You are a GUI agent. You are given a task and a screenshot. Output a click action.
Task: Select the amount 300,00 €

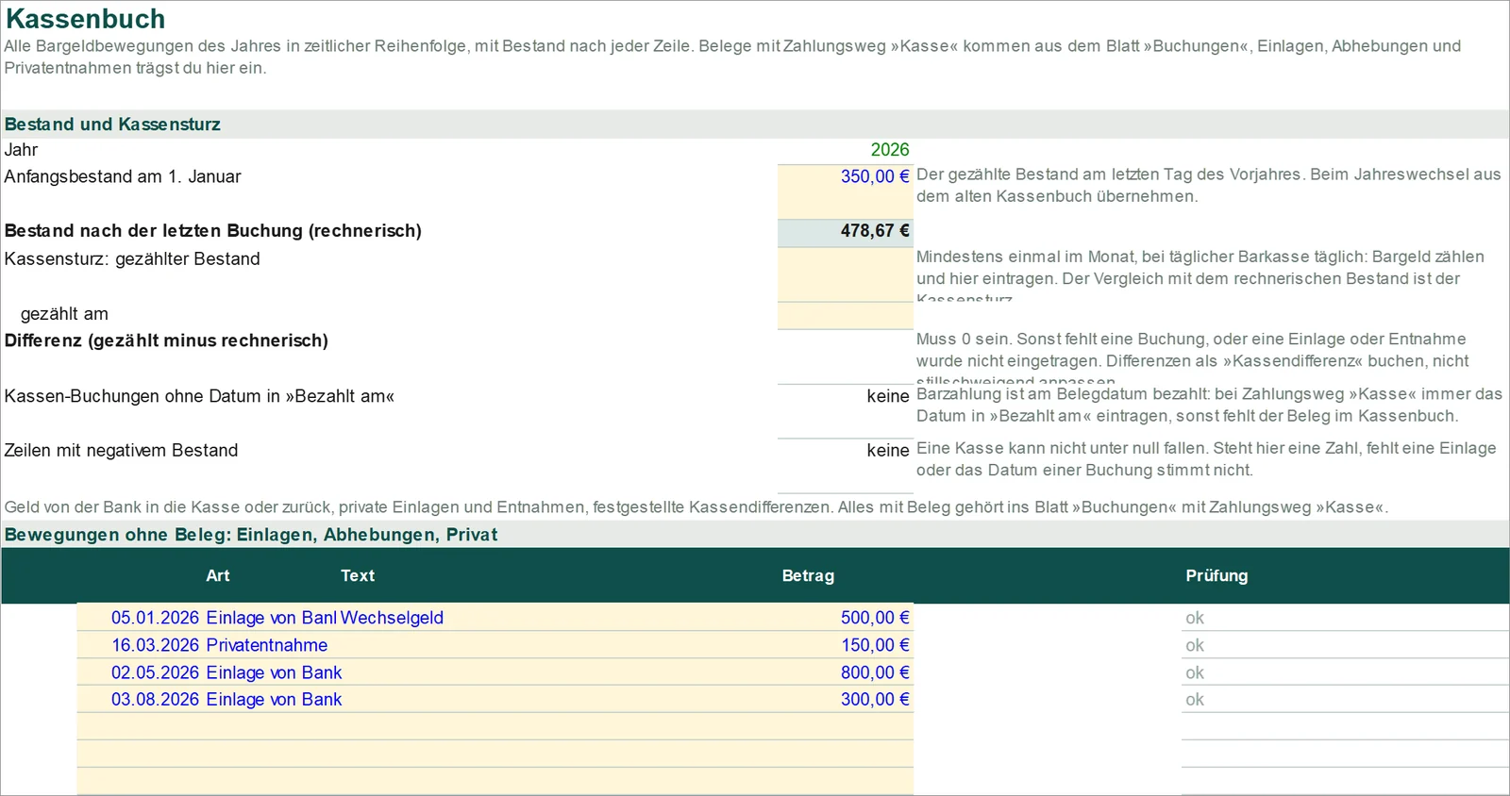click(x=875, y=700)
